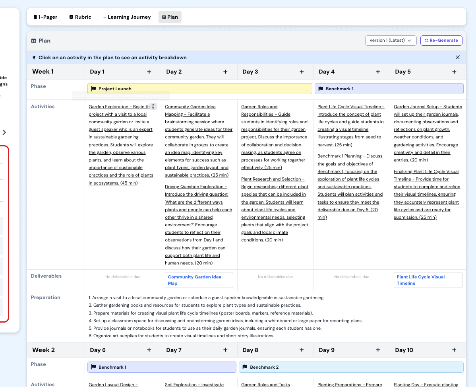Click the flag icon on Project Launch phase
476x387 pixels.
[93, 88]
